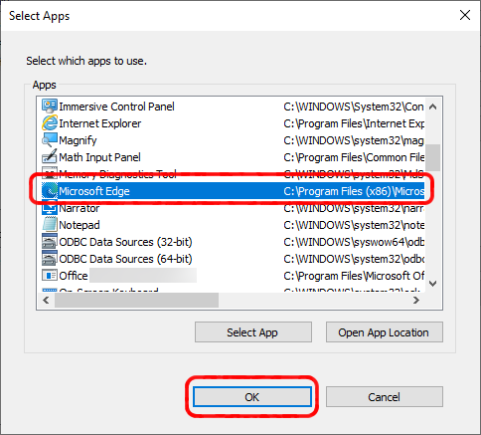Select the Internet Explorer icon
Viewport: 481px width, 435px height.
point(50,123)
